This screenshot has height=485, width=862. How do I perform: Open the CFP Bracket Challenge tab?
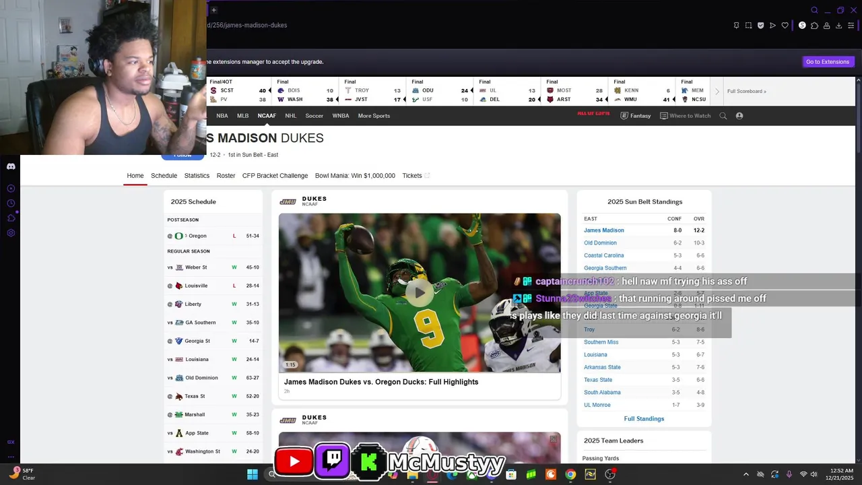click(x=275, y=176)
